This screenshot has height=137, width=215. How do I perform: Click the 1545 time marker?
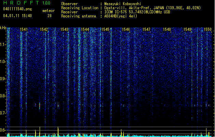[x=105, y=29]
